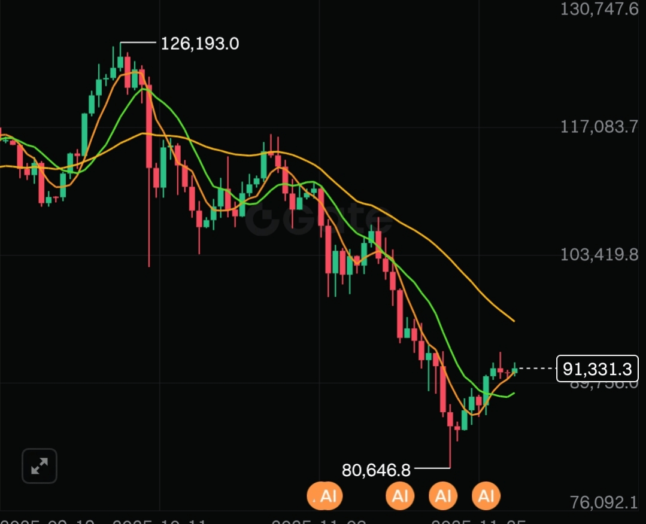The width and height of the screenshot is (646, 524).
Task: Click the 117,083.7 price axis label
Action: pyautogui.click(x=599, y=127)
